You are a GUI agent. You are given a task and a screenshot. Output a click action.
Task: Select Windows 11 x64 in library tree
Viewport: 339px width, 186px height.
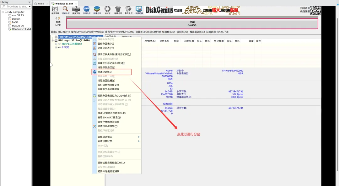(21, 29)
